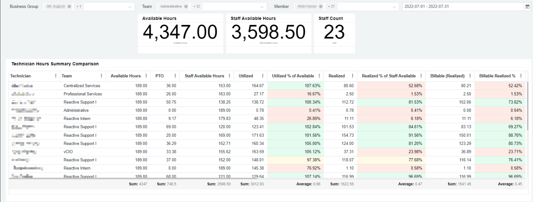Remove the selected Member filter chip
Image resolution: width=533 pixels, height=202 pixels.
pos(321,7)
